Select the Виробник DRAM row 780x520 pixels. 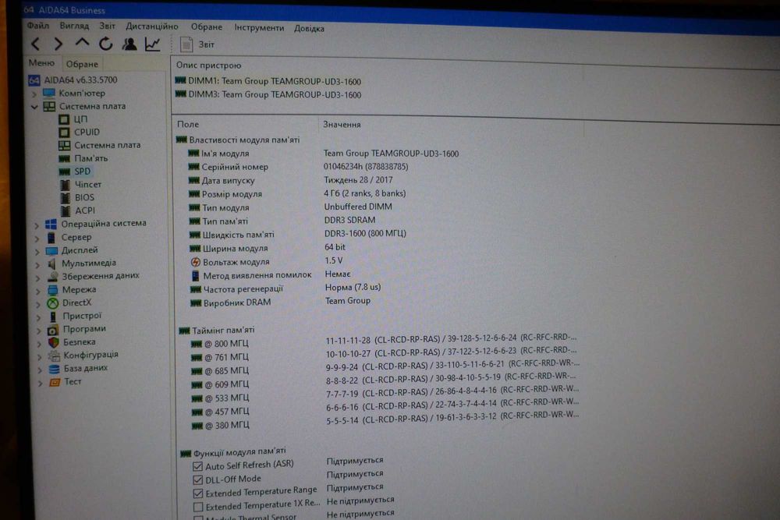click(281, 302)
